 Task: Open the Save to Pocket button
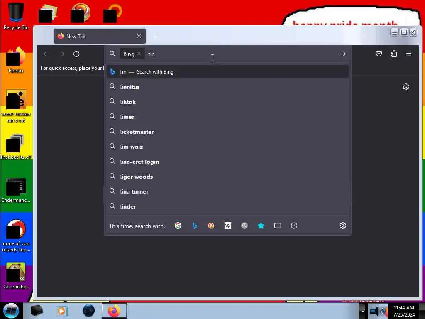379,54
